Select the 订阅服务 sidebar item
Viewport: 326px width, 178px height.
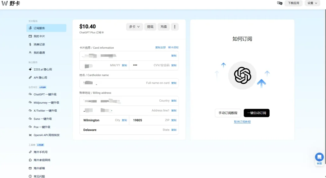[x=46, y=28]
